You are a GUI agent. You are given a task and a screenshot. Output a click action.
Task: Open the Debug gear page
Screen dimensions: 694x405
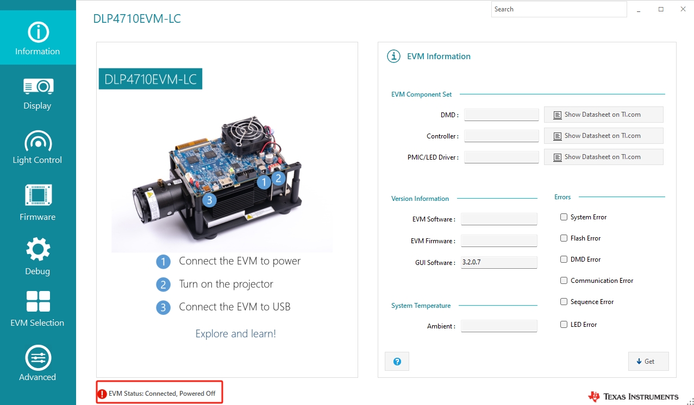pos(37,256)
